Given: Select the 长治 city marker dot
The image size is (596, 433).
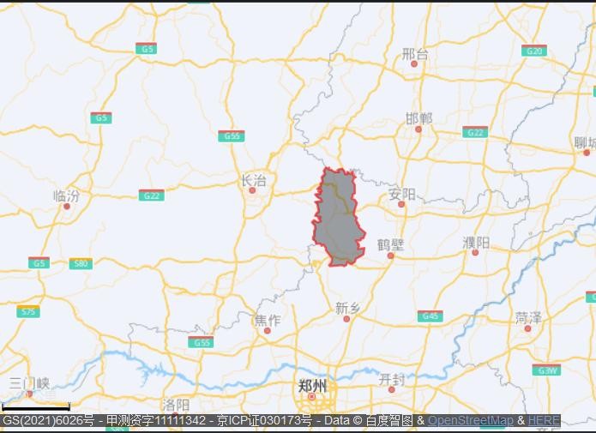Looking at the screenshot, I should point(252,190).
